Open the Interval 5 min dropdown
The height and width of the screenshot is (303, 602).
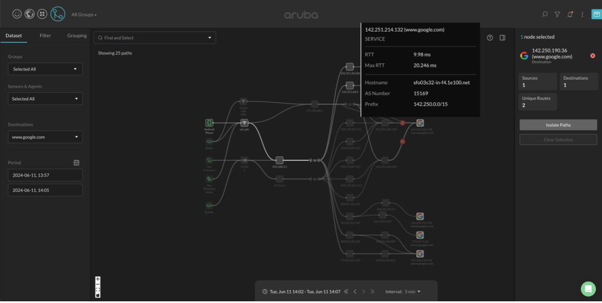point(412,291)
